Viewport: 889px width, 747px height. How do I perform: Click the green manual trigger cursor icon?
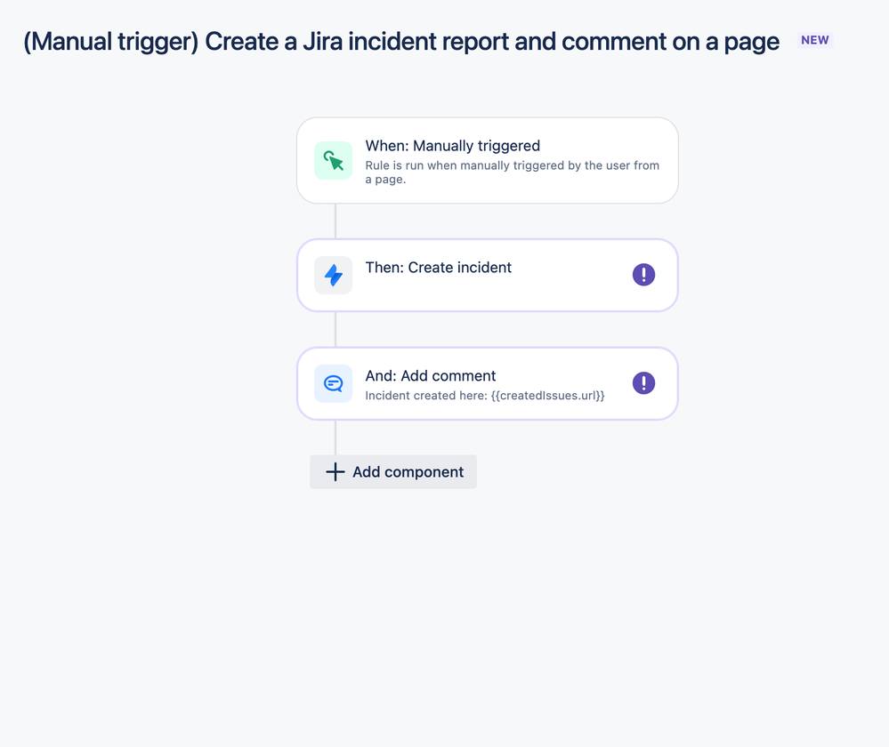click(334, 160)
